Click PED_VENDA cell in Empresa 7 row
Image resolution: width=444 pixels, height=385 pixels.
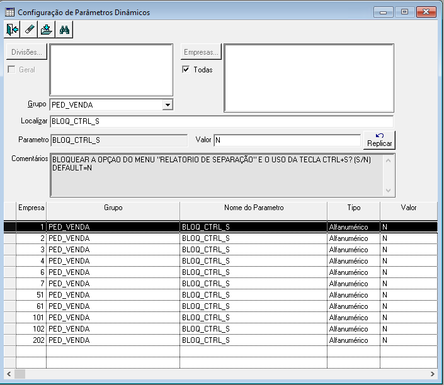[113, 284]
